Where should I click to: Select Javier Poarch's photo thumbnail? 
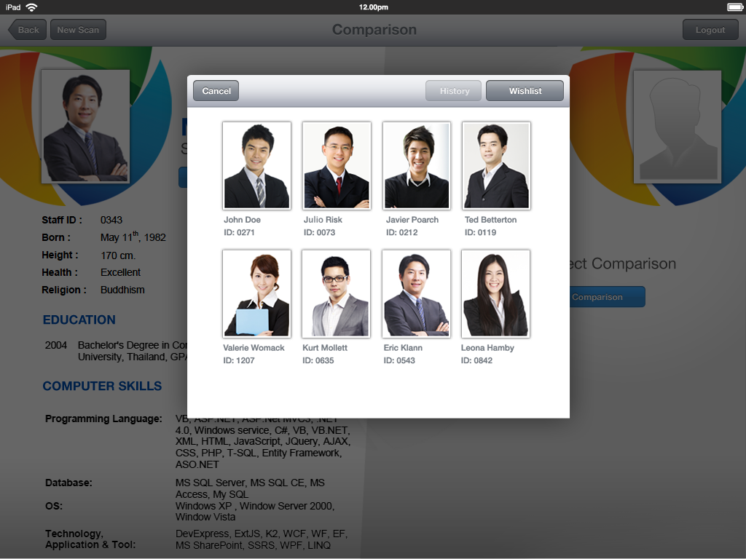(x=417, y=165)
